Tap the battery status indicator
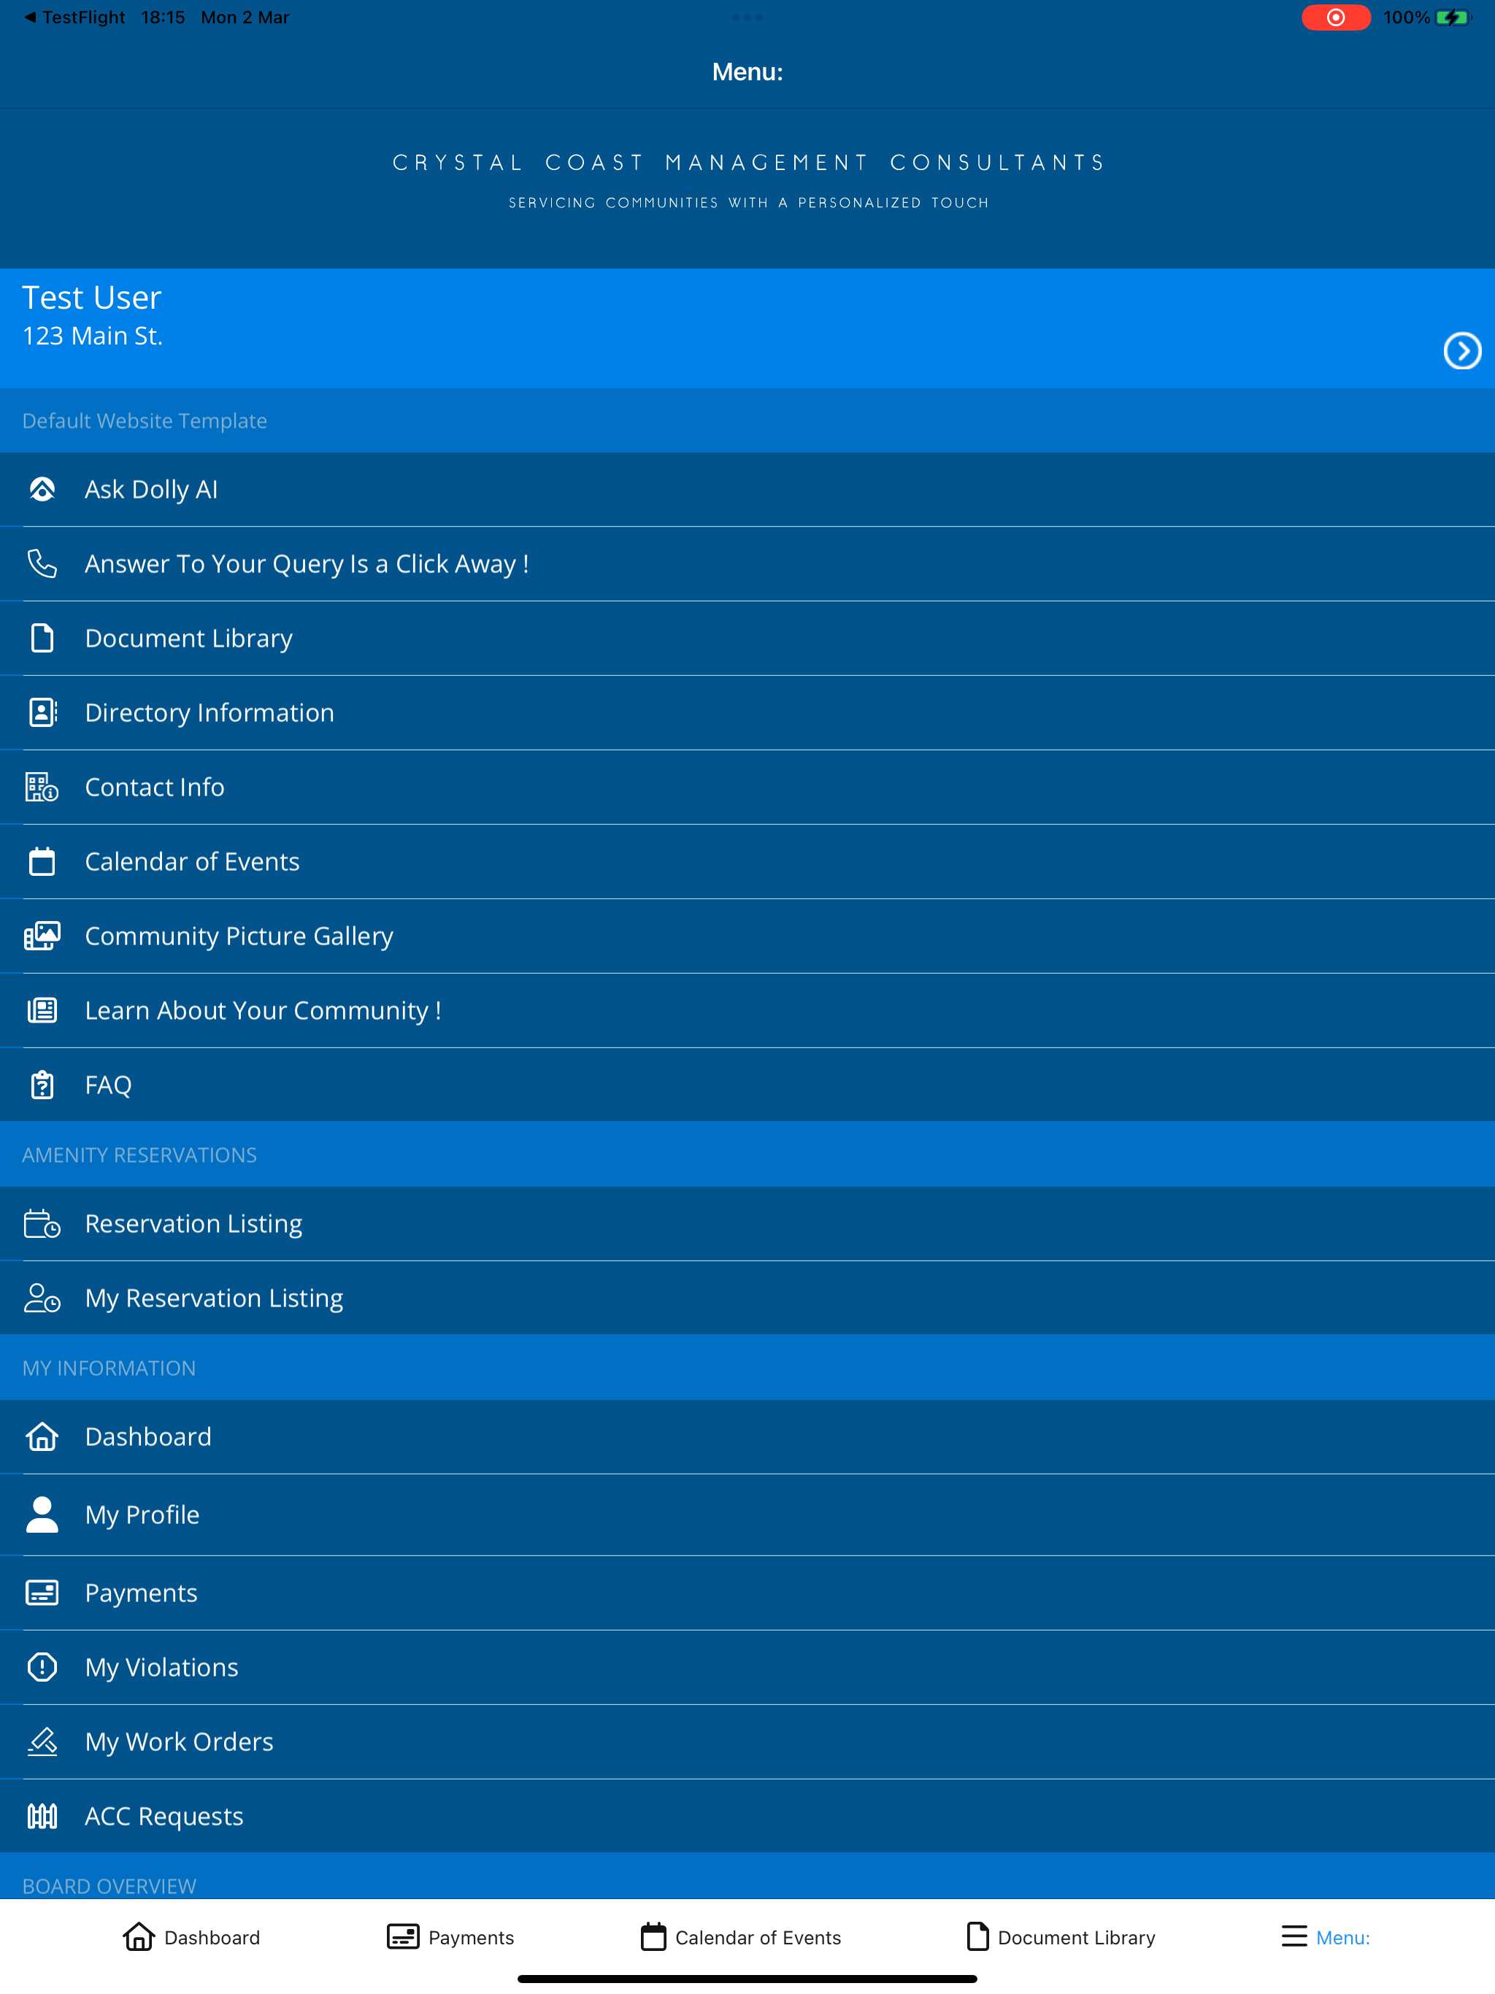Image resolution: width=1495 pixels, height=1994 pixels. [1453, 17]
